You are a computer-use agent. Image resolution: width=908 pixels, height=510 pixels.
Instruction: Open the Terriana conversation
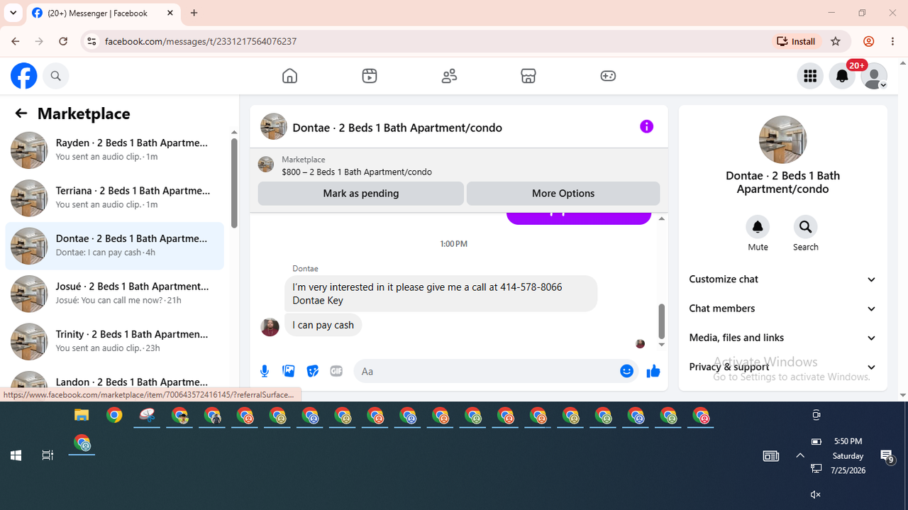point(115,198)
